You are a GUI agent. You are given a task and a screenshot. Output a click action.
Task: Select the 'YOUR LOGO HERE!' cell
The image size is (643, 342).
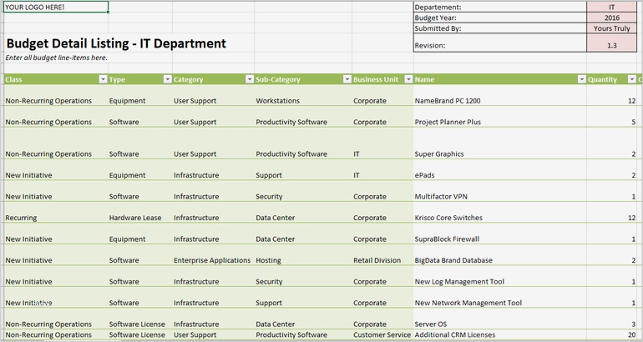[x=56, y=7]
